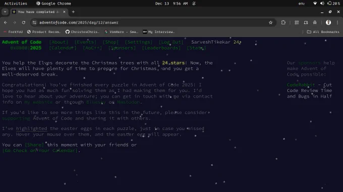This screenshot has height=192, width=343.
Task: Bookmark this page with the star icon
Action: [270, 23]
